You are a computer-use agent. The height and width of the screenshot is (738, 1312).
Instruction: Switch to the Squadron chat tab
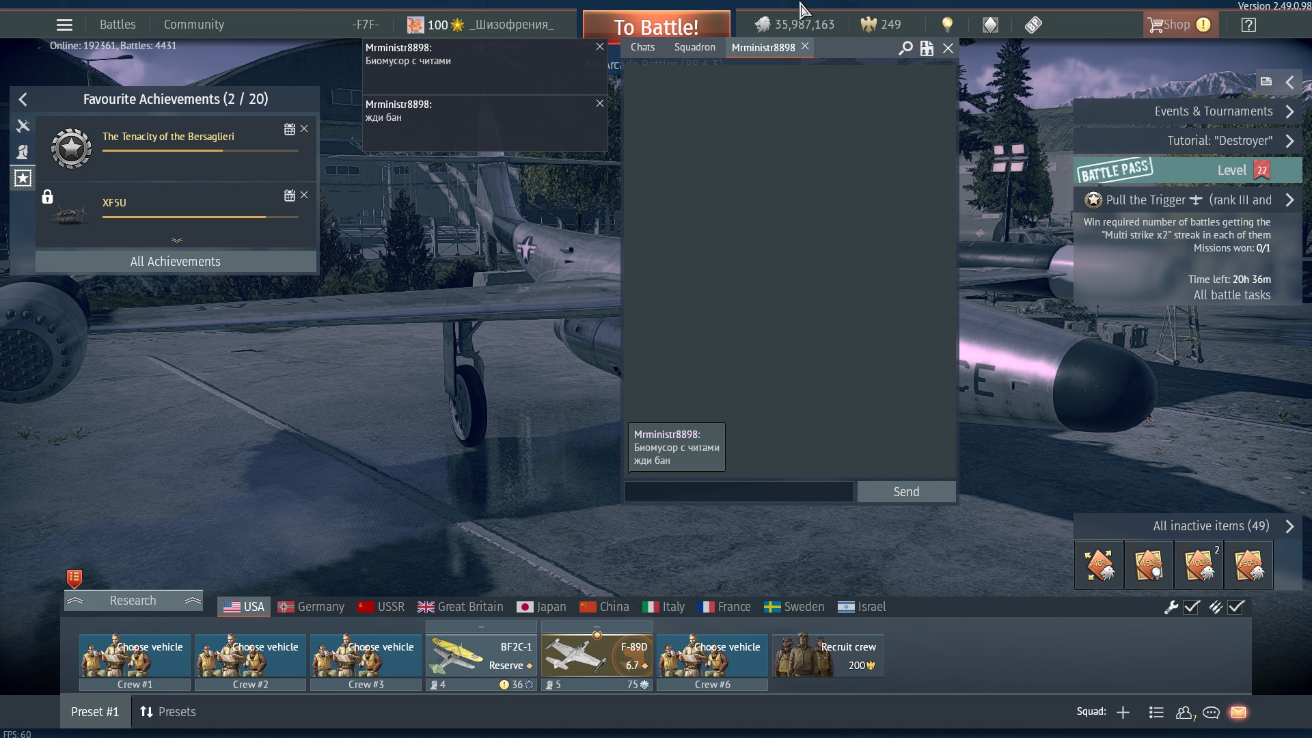pos(694,47)
